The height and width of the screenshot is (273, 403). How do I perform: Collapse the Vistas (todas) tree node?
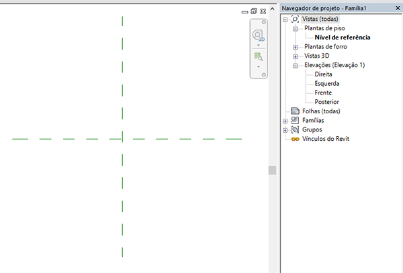pos(285,19)
